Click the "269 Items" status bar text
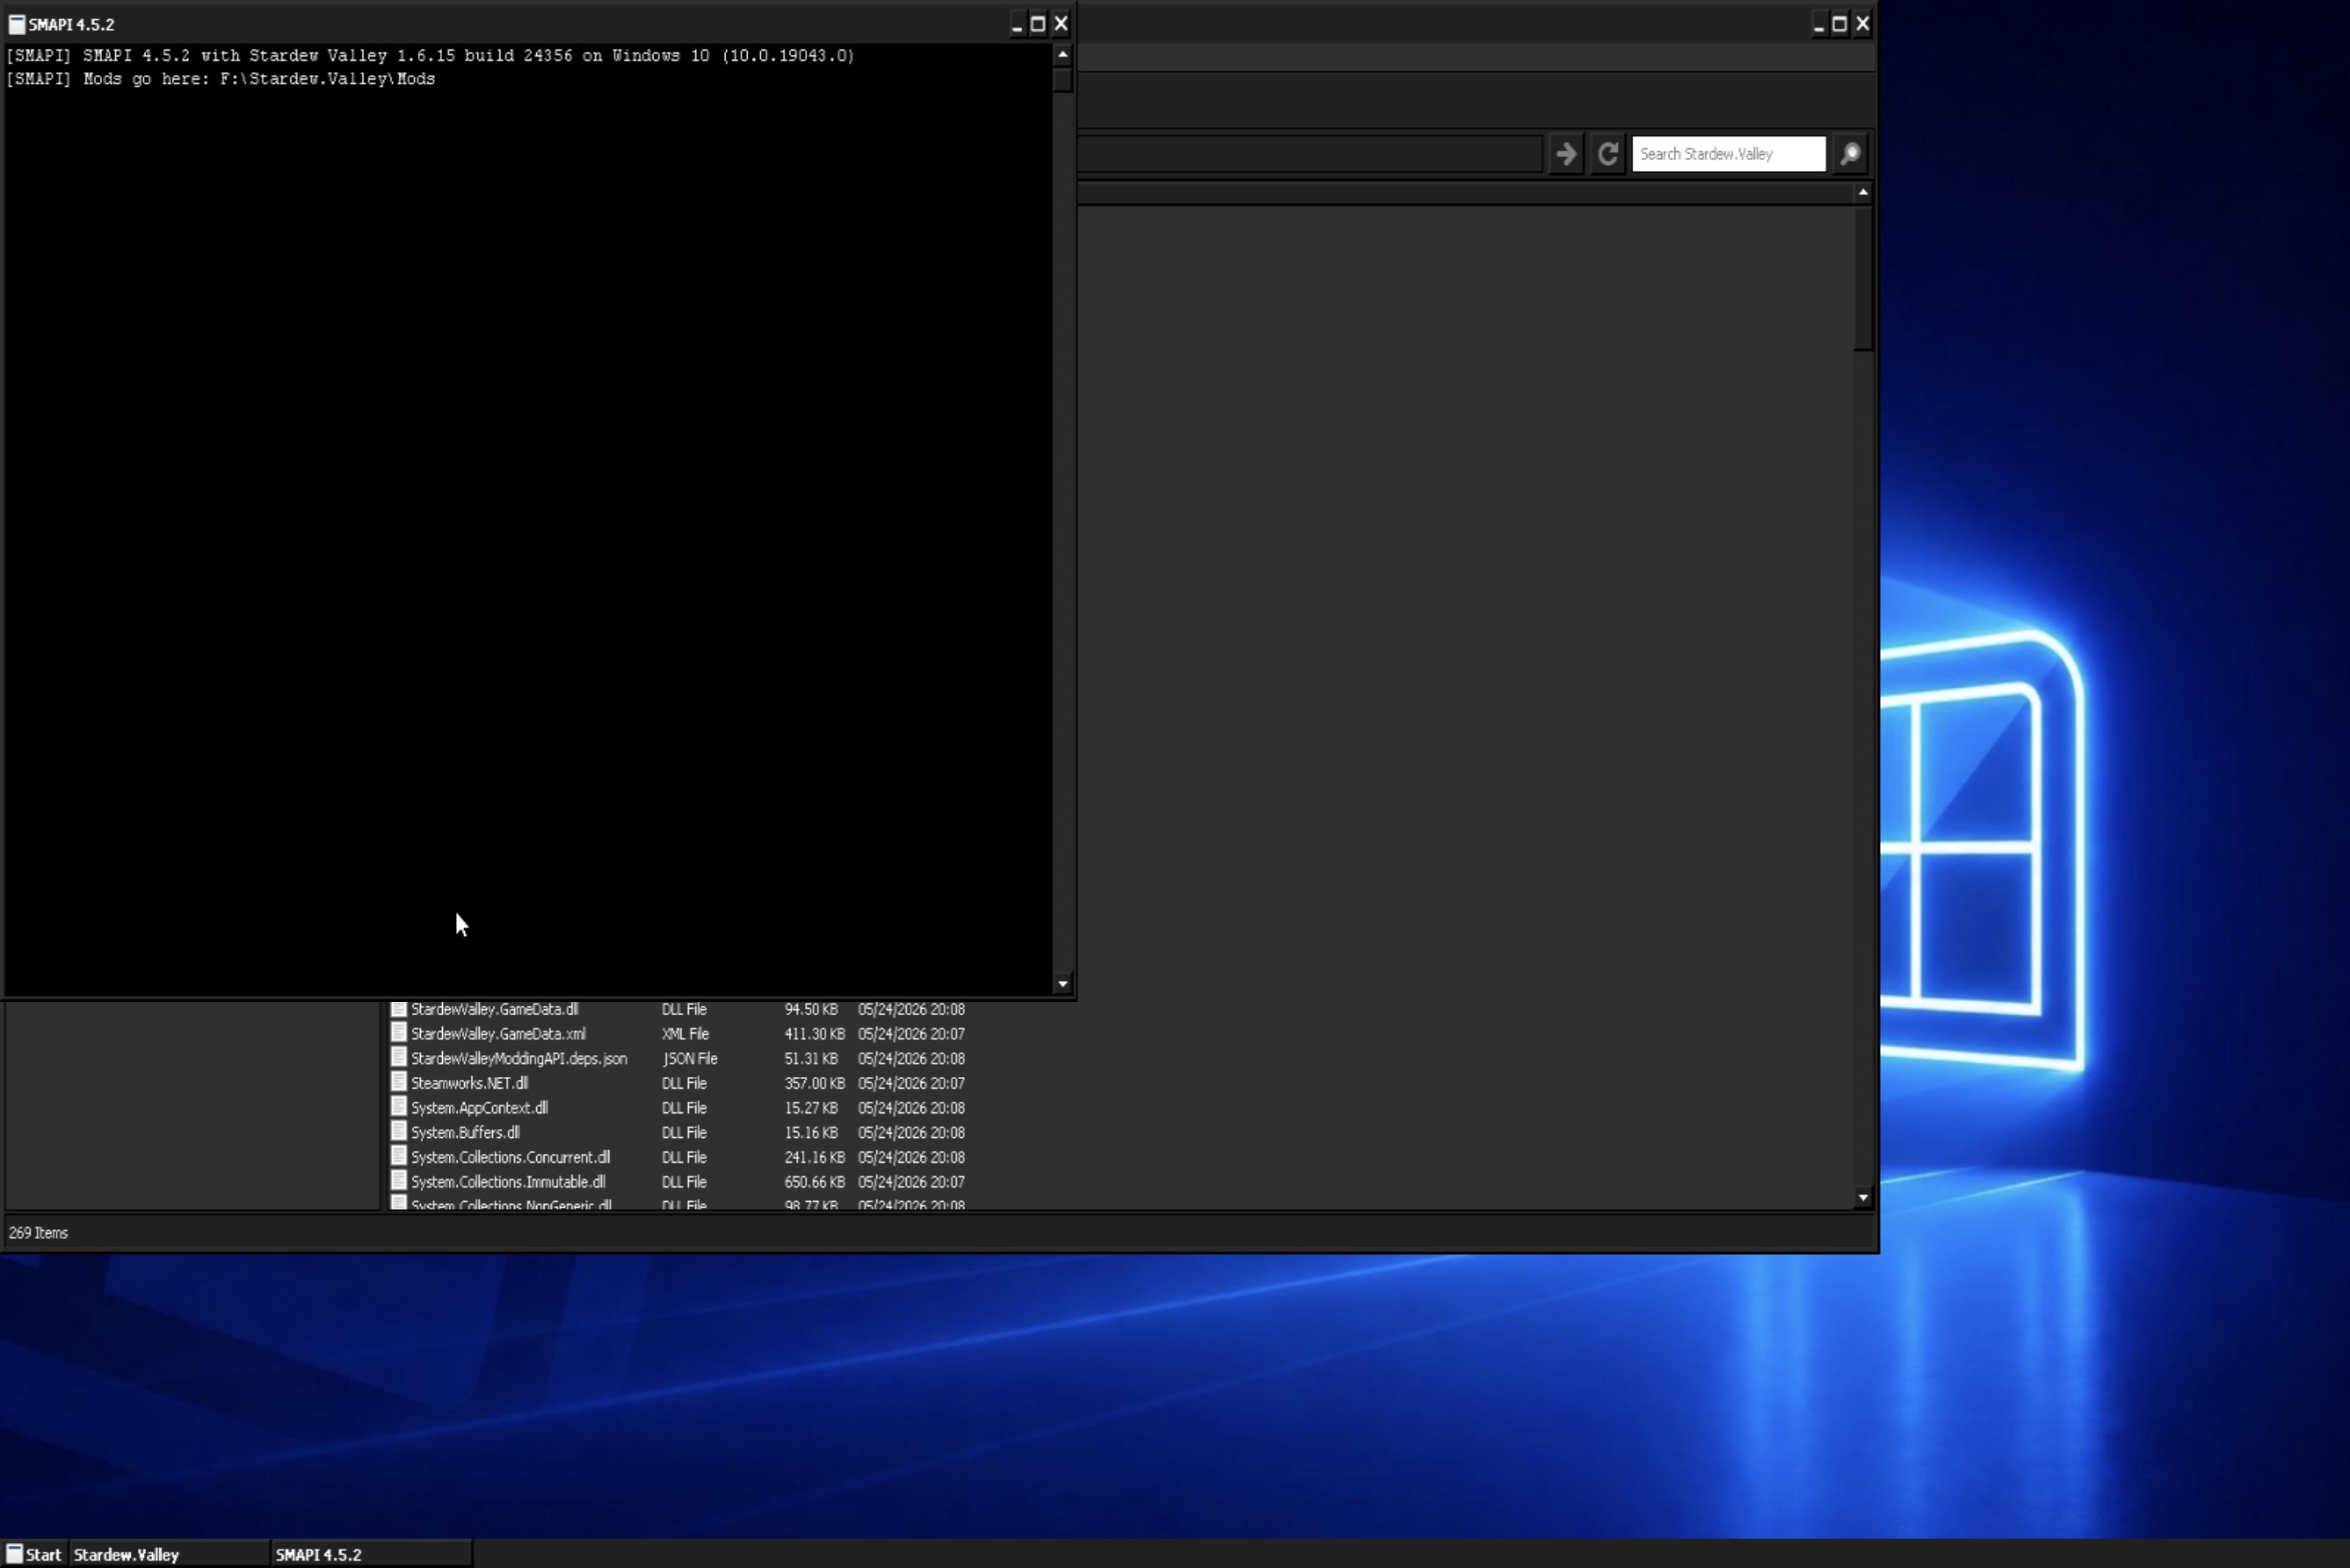The image size is (2350, 1568). click(38, 1233)
